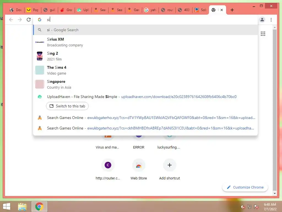The image size is (282, 212).
Task: Open the ERROR shortcut
Action: pyautogui.click(x=139, y=142)
